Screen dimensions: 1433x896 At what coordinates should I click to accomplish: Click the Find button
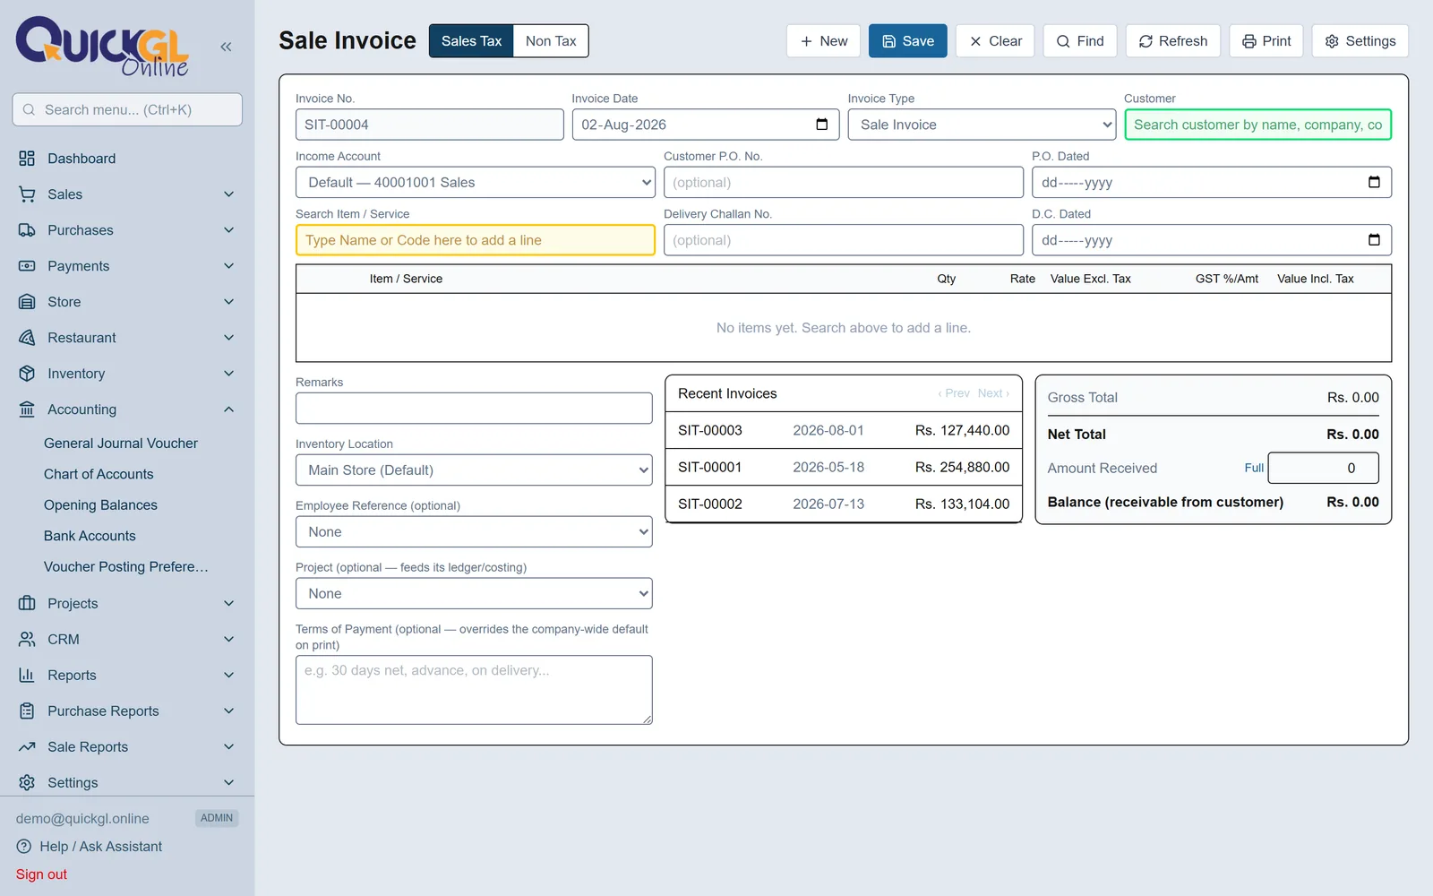coord(1079,41)
